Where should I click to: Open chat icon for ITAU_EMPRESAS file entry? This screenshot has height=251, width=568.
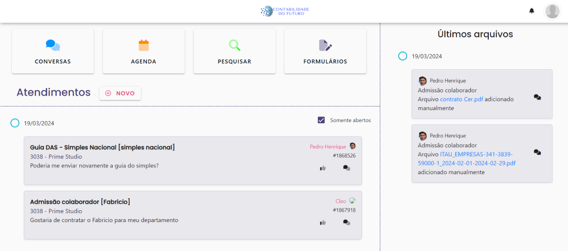(537, 152)
